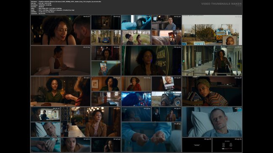This screenshot has height=153, width=273.
Task: Open the blue car in forest thumbnail
Action: click(106, 37)
